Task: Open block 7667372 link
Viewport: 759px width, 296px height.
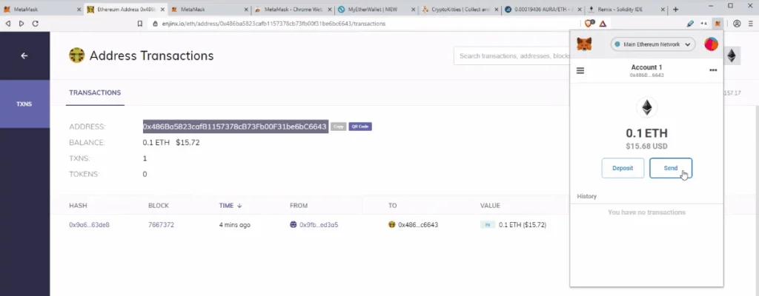Action: pos(163,224)
